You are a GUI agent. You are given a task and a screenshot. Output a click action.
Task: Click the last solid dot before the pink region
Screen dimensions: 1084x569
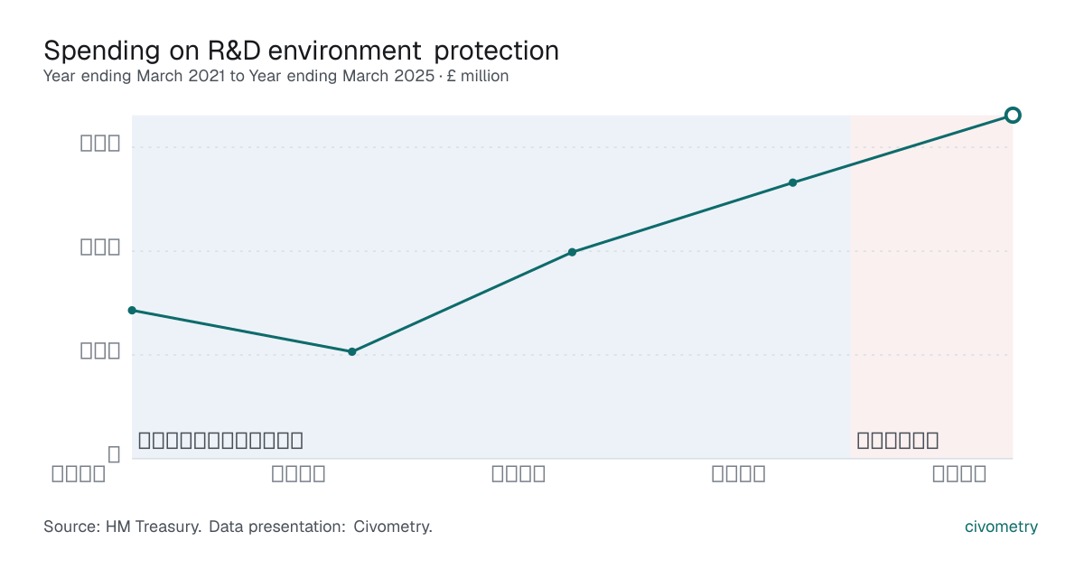point(793,182)
